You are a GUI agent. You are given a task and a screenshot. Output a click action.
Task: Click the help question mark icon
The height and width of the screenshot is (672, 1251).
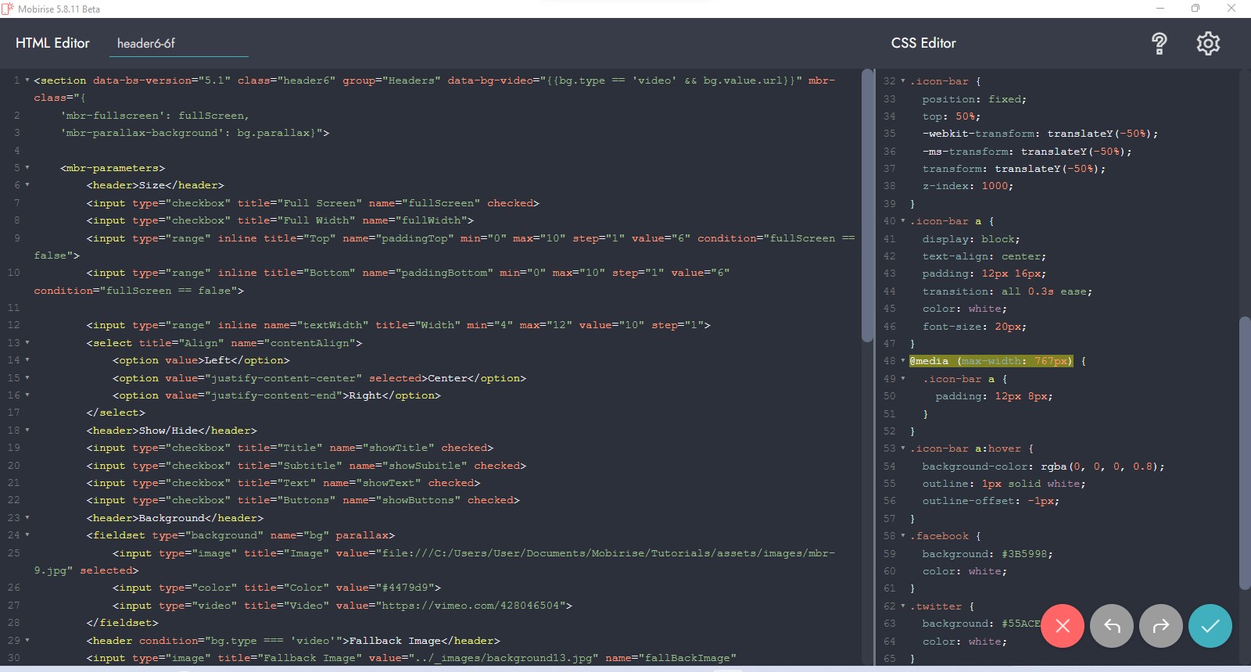pyautogui.click(x=1159, y=44)
